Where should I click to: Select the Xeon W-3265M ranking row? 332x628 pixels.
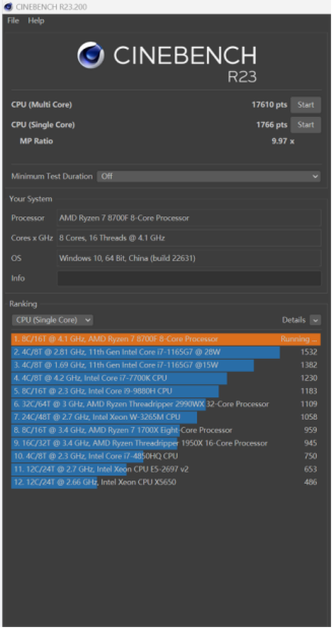point(165,417)
